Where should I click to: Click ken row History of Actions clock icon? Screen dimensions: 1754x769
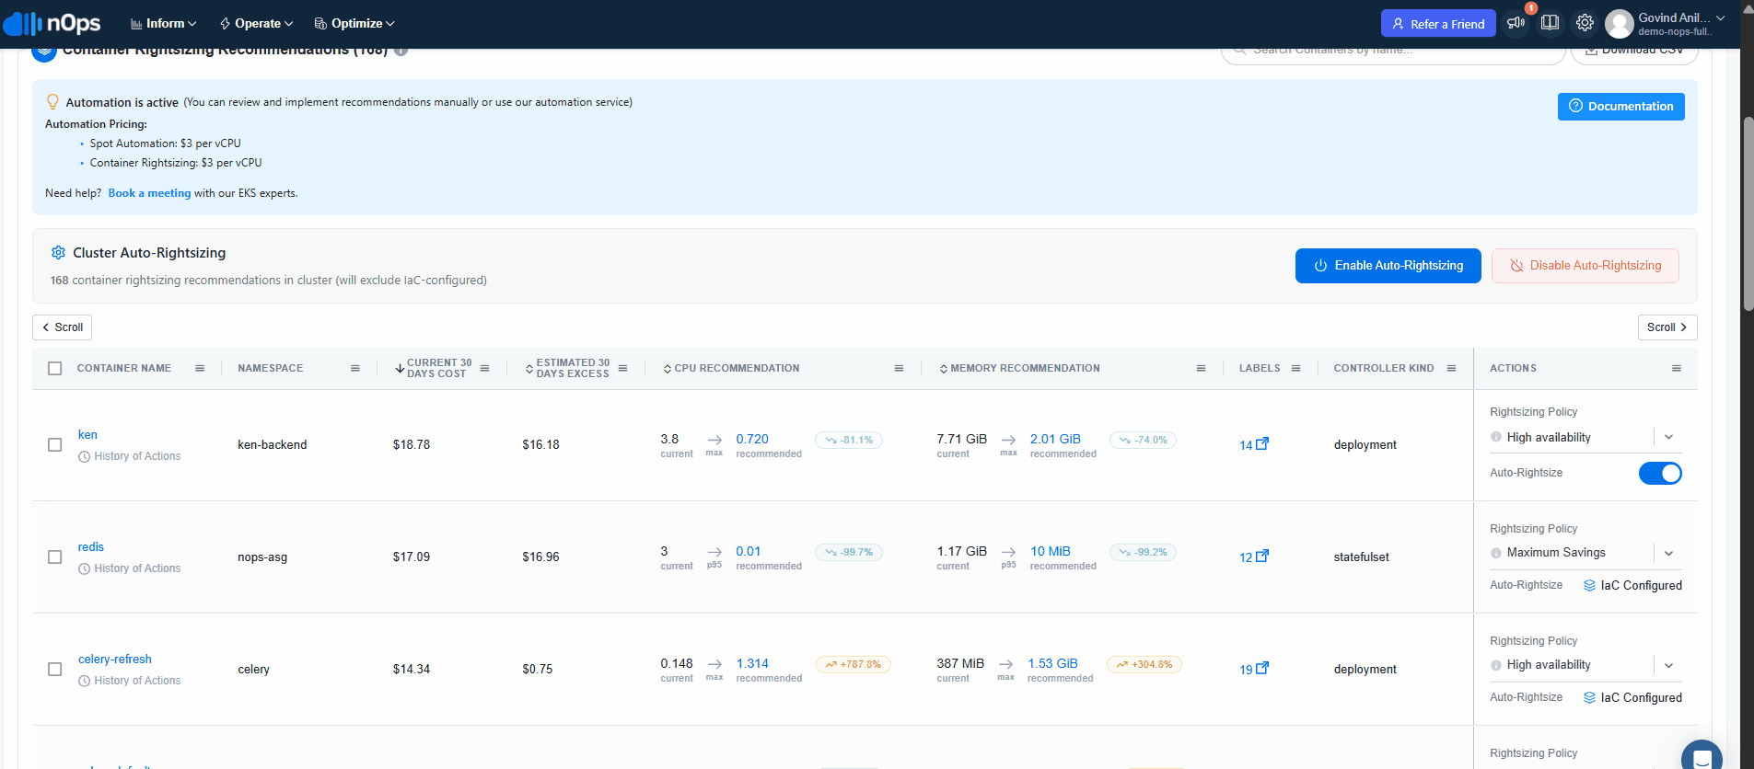(x=85, y=456)
